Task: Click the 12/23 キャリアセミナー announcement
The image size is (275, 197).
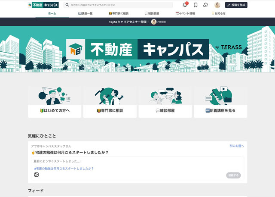Action: pos(129,22)
